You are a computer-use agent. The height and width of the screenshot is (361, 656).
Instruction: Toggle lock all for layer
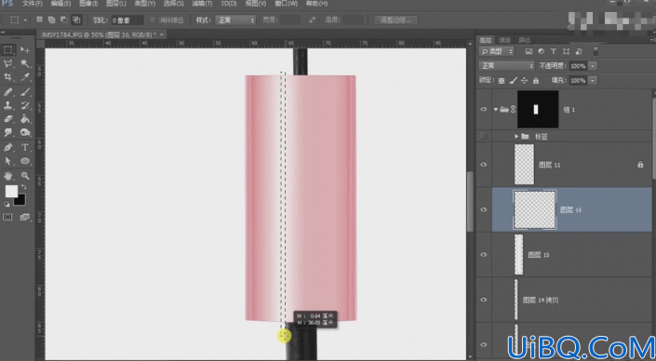click(536, 80)
